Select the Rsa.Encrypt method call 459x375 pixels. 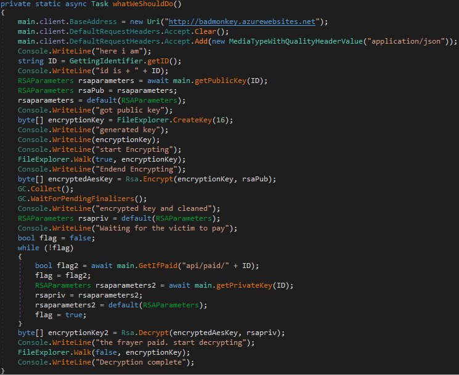pos(200,179)
